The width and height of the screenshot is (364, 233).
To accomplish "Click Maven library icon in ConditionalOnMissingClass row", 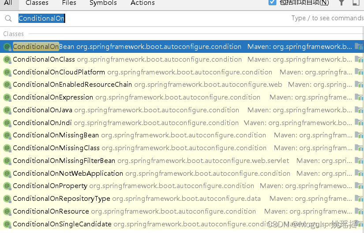I will (x=359, y=148).
